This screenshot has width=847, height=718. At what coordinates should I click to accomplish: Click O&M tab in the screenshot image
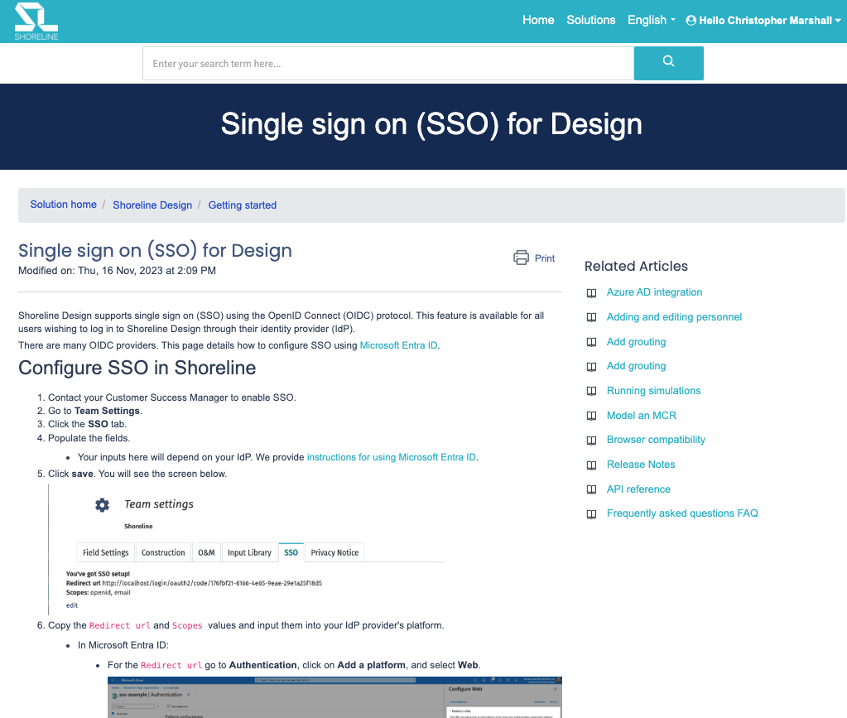coord(206,552)
